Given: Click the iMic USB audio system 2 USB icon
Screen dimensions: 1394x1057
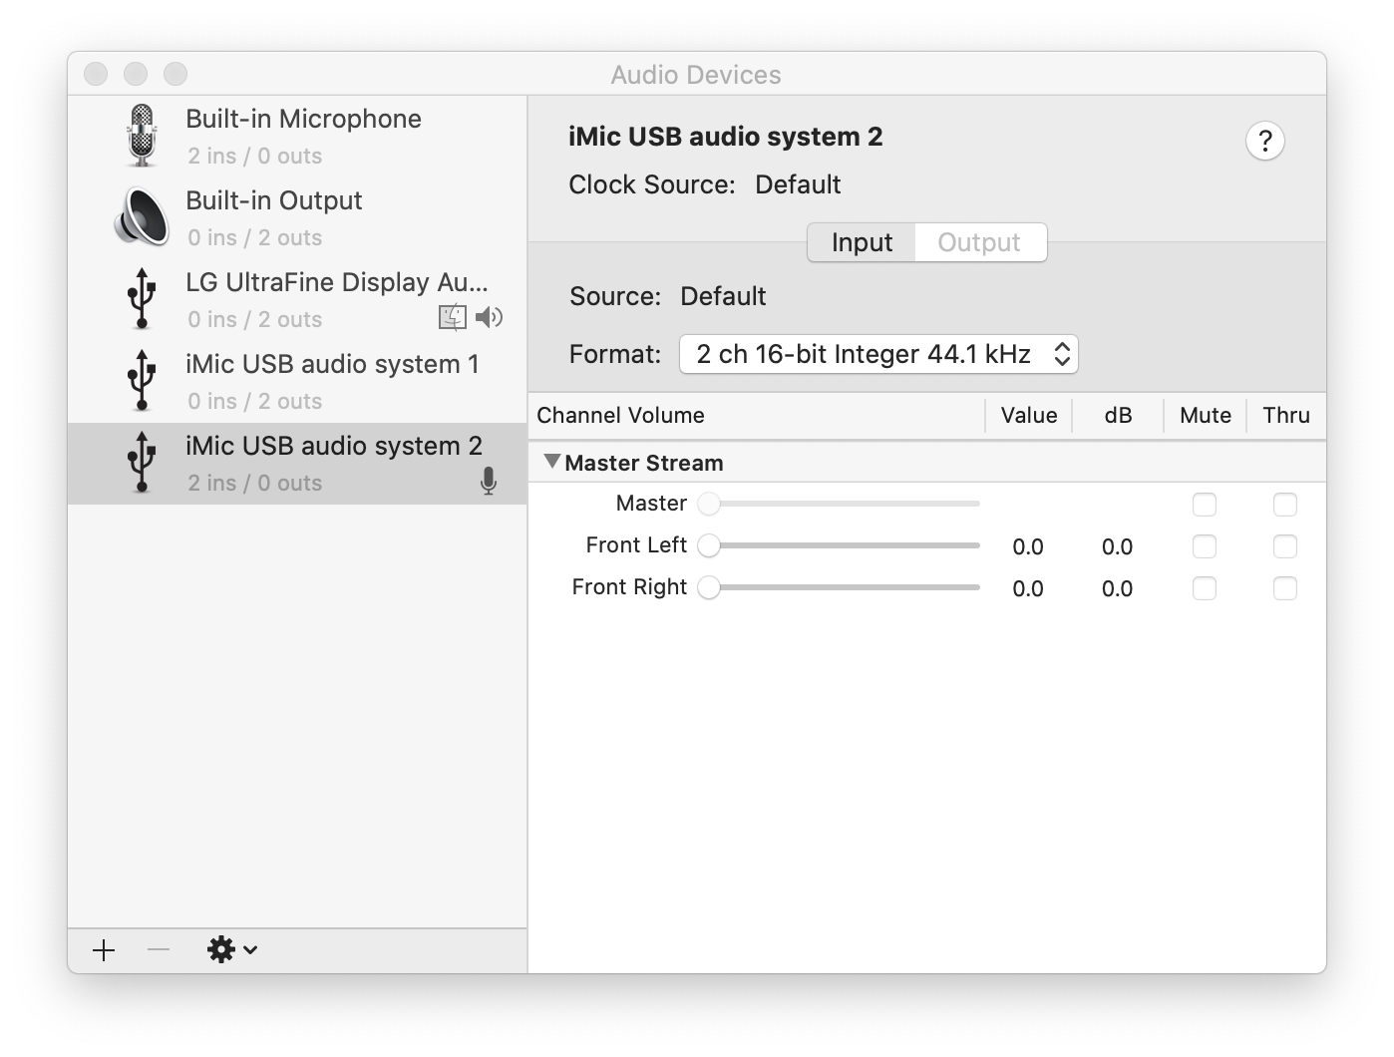Looking at the screenshot, I should [x=142, y=462].
